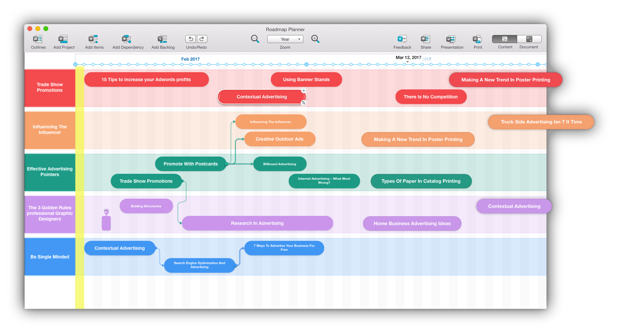This screenshot has height=333, width=617.
Task: Click the small purple milestone block
Action: pyautogui.click(x=106, y=223)
